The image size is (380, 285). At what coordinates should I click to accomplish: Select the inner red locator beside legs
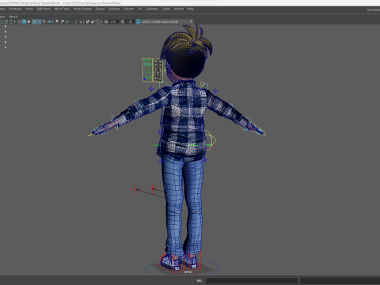152,188
